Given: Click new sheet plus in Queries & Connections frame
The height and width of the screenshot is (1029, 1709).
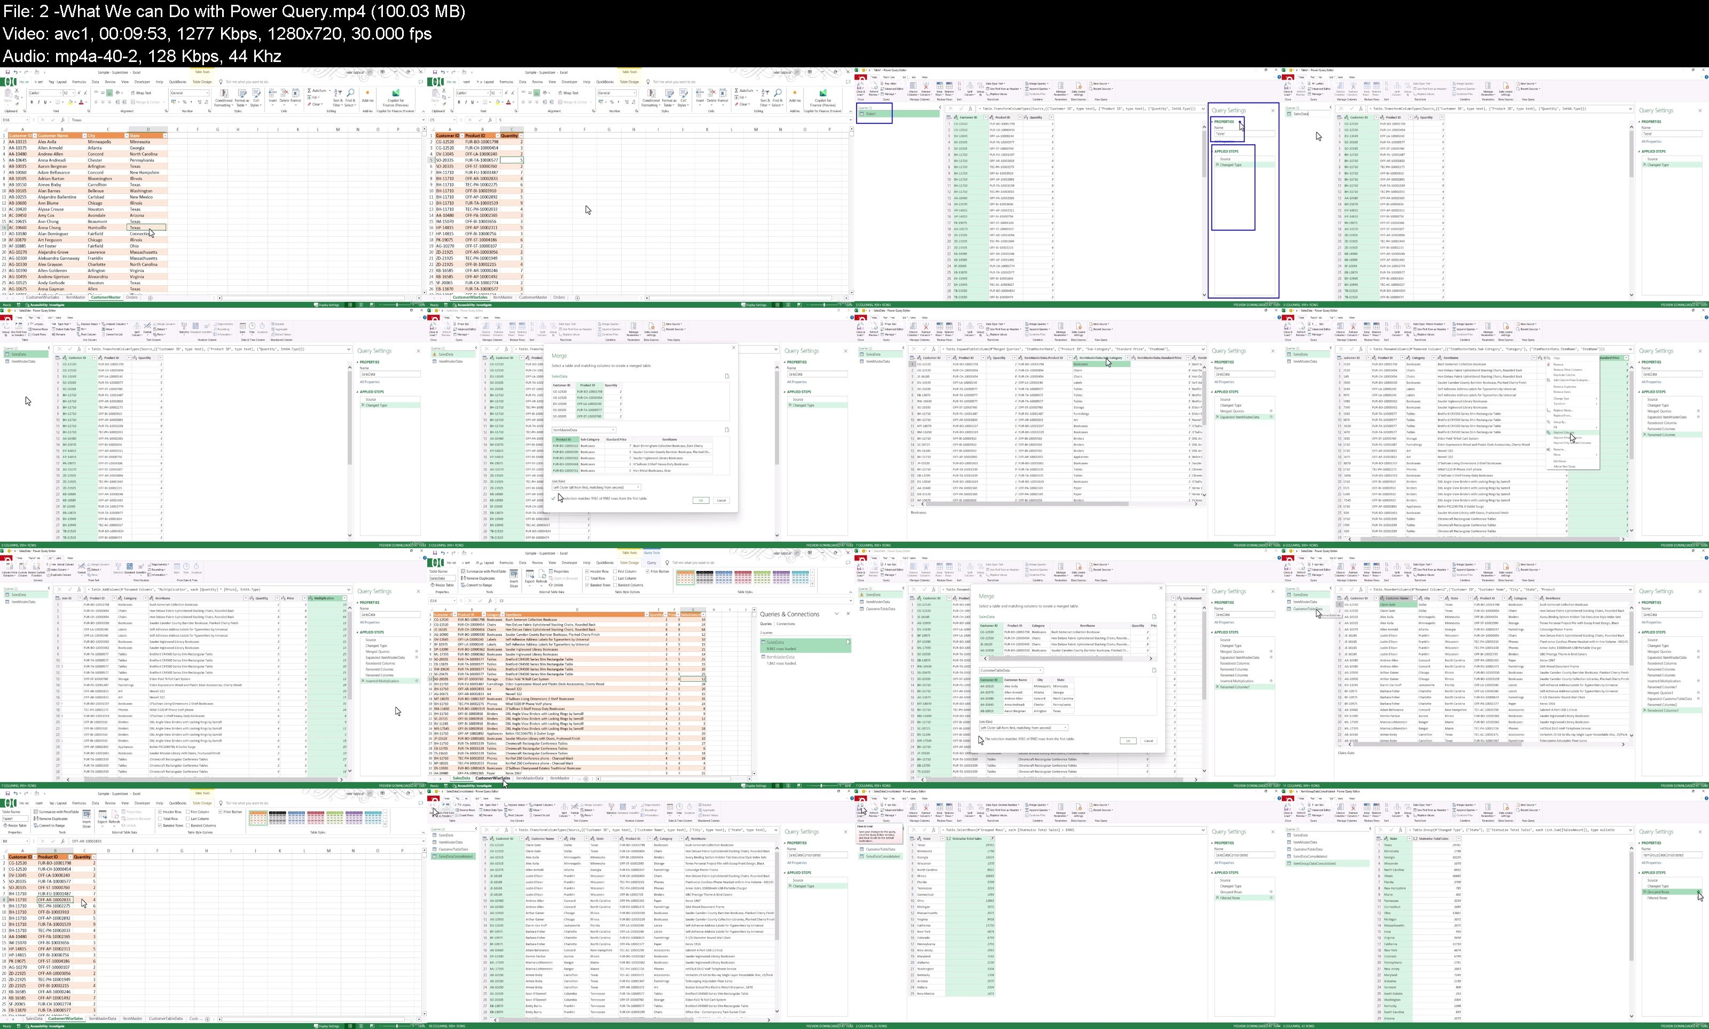Looking at the screenshot, I should click(x=586, y=778).
